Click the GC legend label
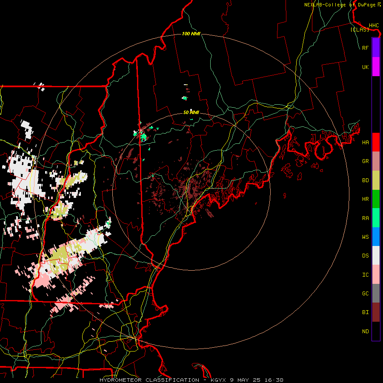 click(x=366, y=294)
